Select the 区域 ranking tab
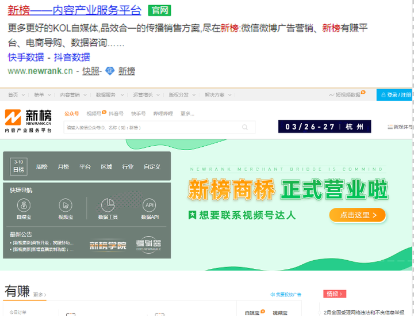Screen dimensions: 414x316 pos(106,167)
